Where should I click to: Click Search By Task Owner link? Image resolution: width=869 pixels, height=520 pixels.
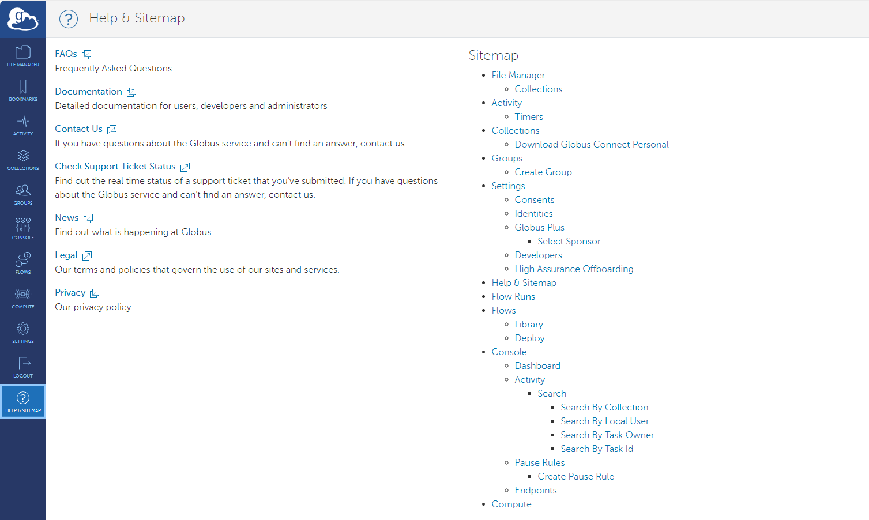click(607, 435)
